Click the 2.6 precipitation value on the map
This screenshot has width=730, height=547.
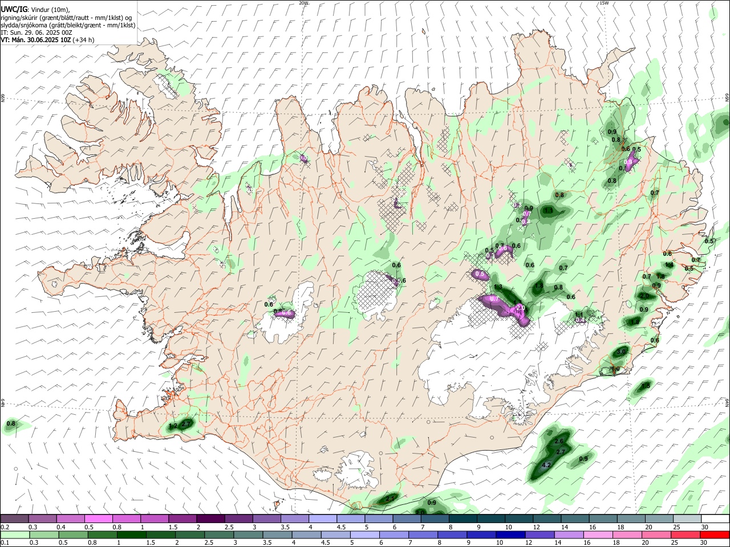559,442
